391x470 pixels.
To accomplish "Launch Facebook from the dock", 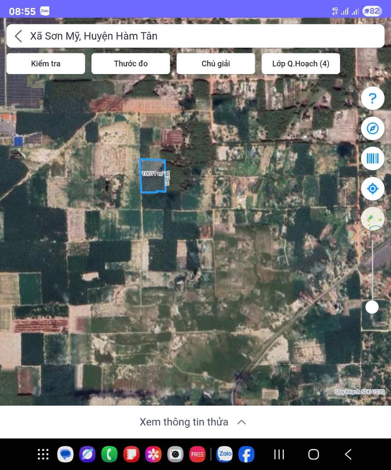I will [x=246, y=454].
